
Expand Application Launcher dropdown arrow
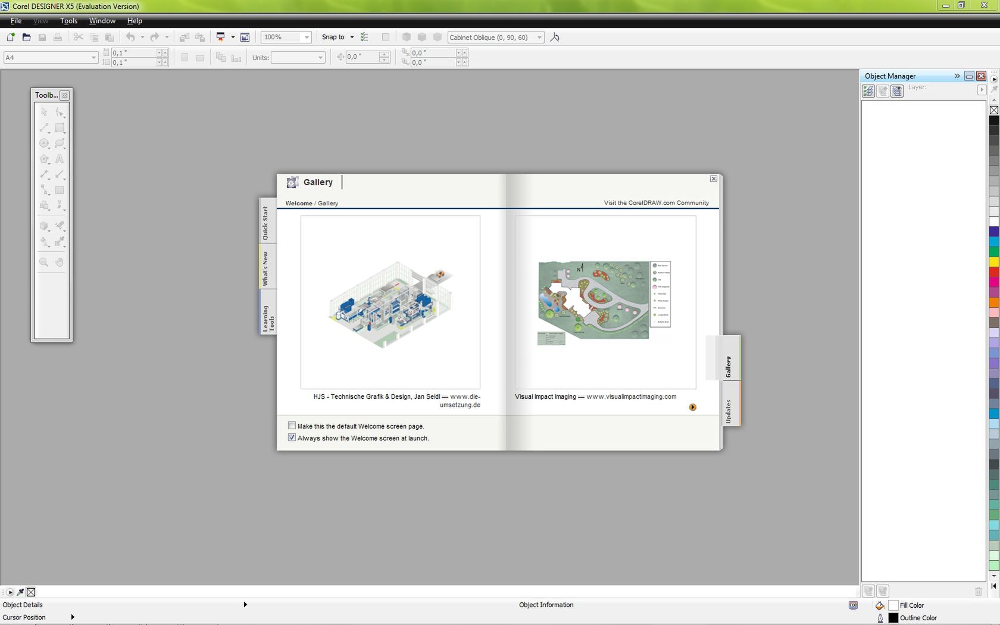tap(233, 37)
